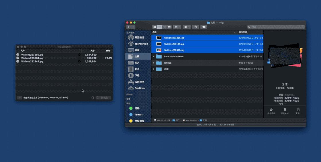Click the GitHub folder icon
Viewport: 321px width, 162px height.
pyautogui.click(x=159, y=63)
